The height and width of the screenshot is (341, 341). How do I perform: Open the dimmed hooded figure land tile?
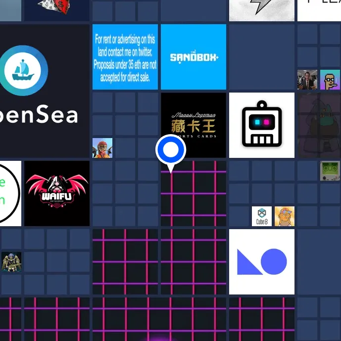tap(319, 125)
